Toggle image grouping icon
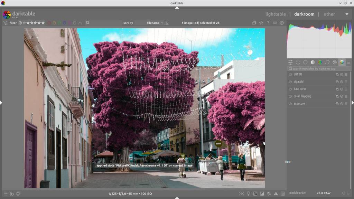This screenshot has height=199, width=354. pos(254,23)
